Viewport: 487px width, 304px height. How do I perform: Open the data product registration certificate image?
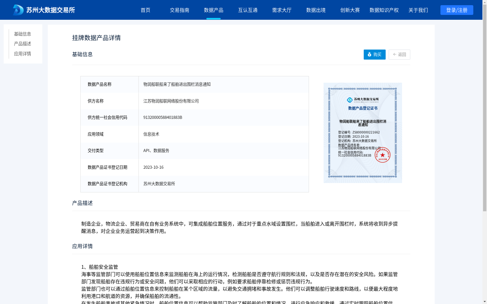pos(363,133)
